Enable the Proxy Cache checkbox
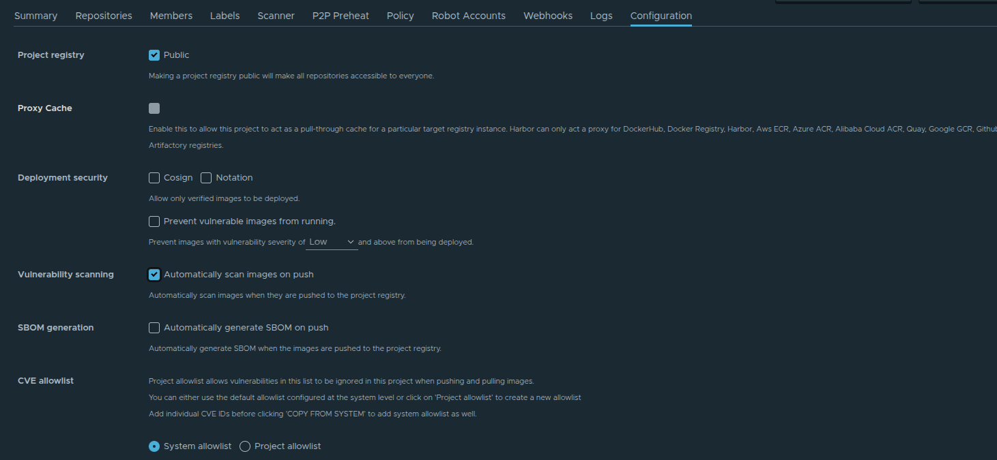Viewport: 997px width, 460px height. click(154, 108)
